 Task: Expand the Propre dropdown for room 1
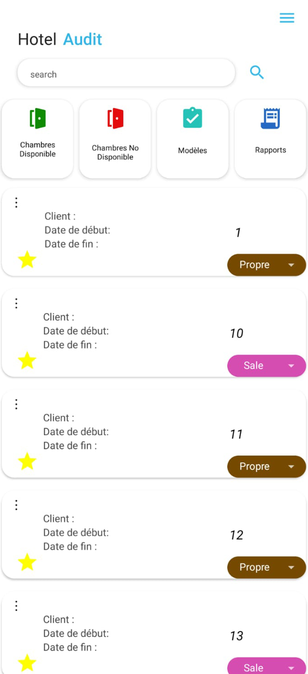[267, 265]
